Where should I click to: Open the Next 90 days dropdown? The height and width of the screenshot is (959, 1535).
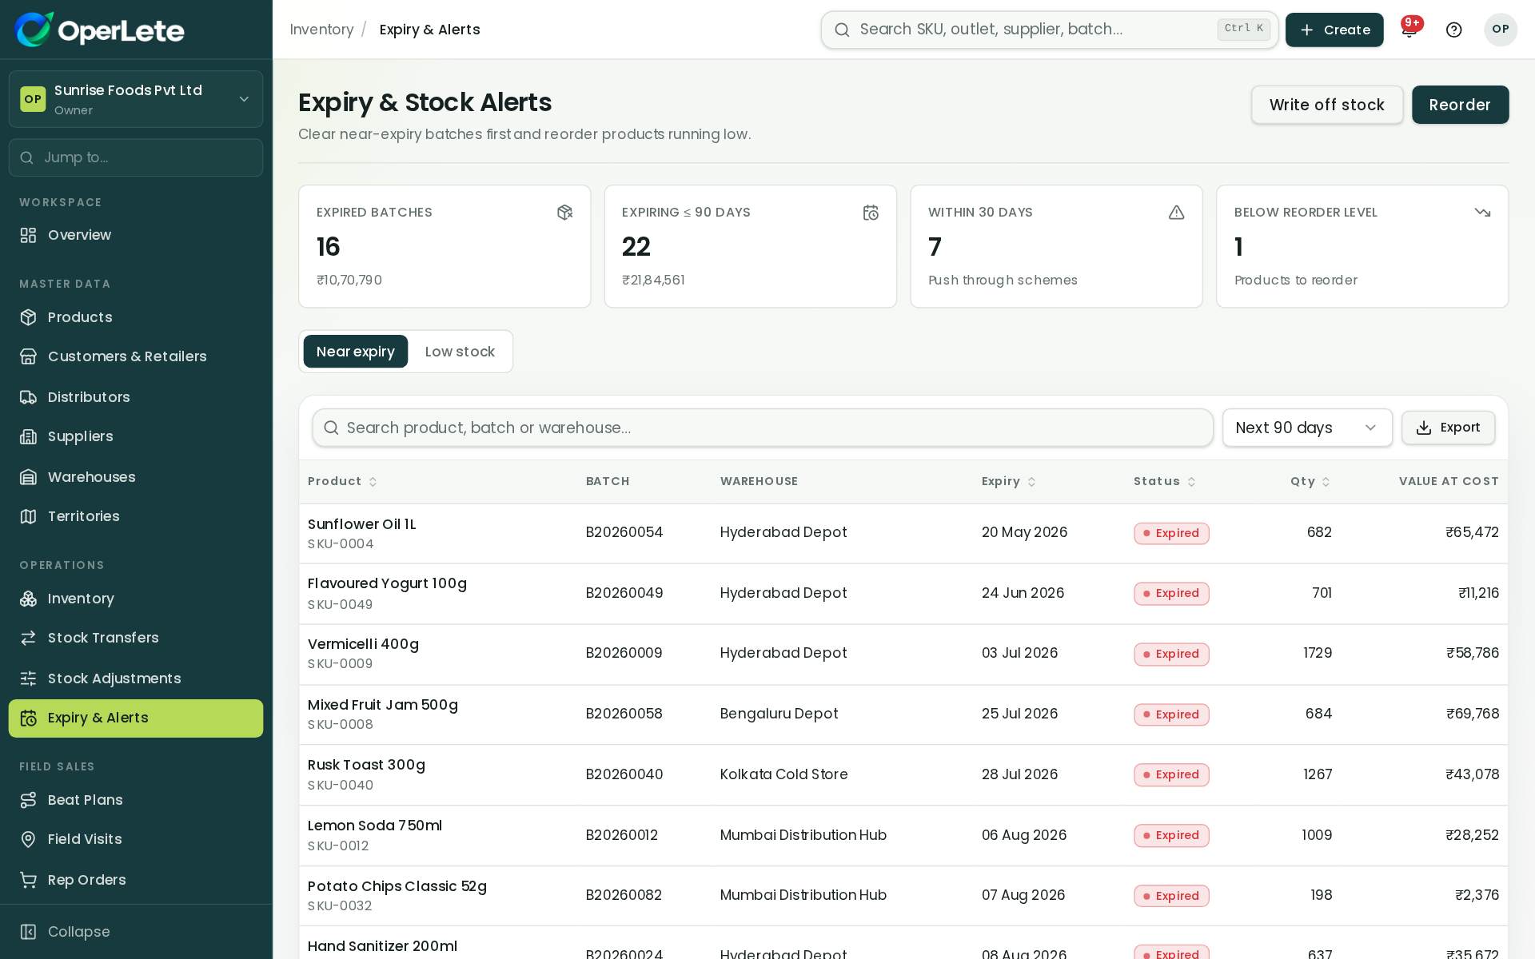click(x=1307, y=428)
